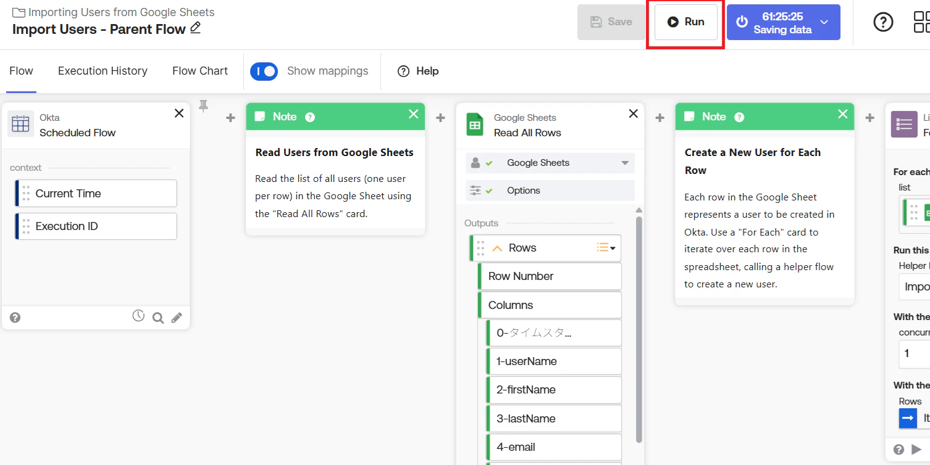Select the 0-タイムスタ... column output
Viewport: 930px width, 465px height.
[554, 333]
